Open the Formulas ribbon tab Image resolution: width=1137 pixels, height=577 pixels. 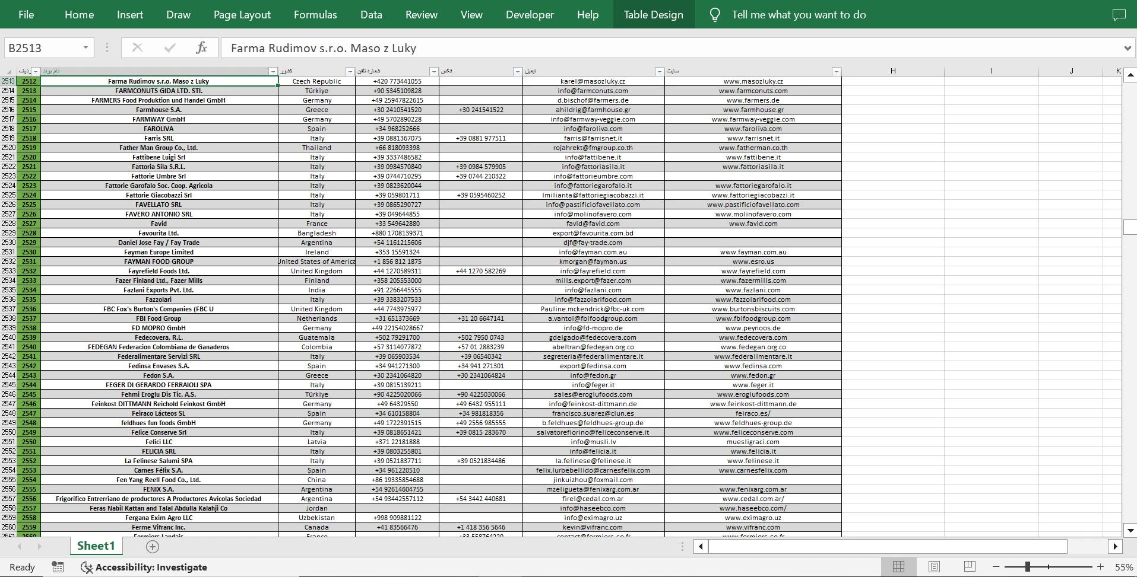point(315,15)
